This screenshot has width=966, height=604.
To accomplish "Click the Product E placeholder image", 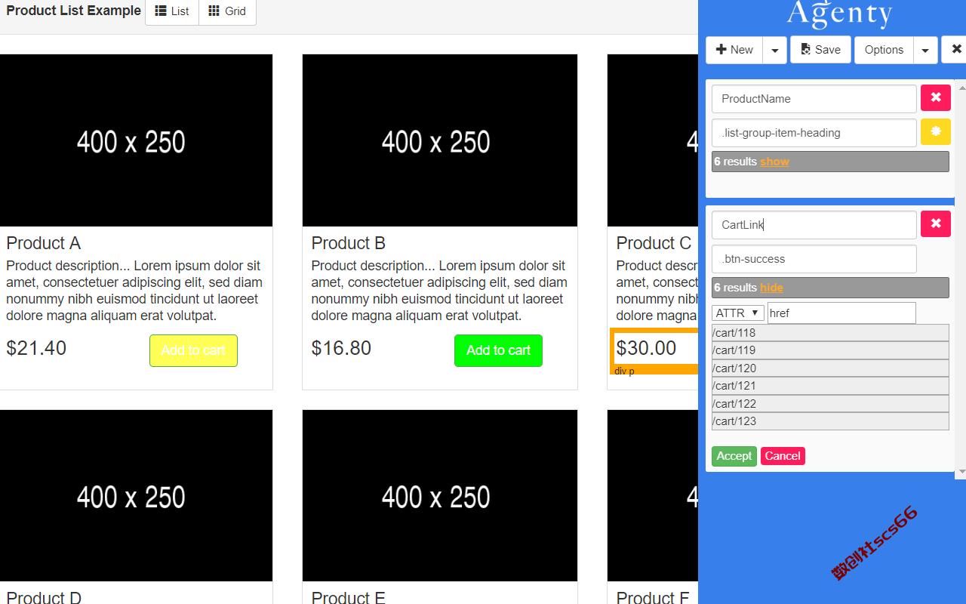I will point(440,496).
